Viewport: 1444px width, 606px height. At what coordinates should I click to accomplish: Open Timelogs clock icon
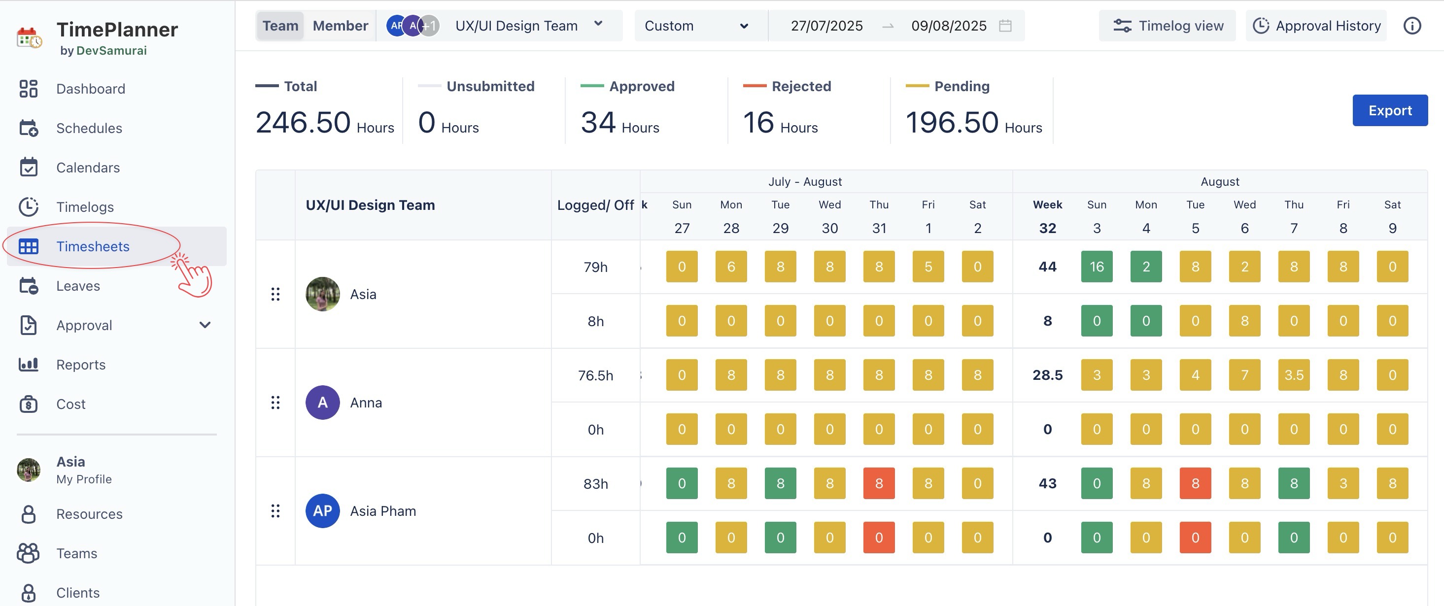(28, 207)
